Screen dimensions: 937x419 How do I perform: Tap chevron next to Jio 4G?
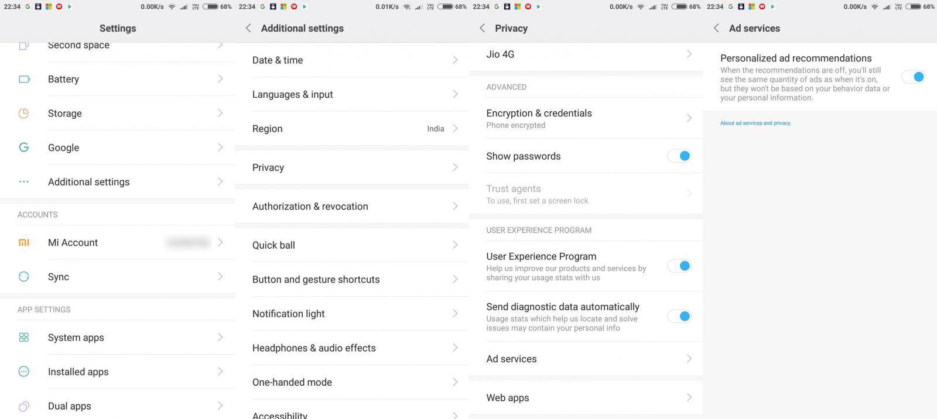click(689, 54)
